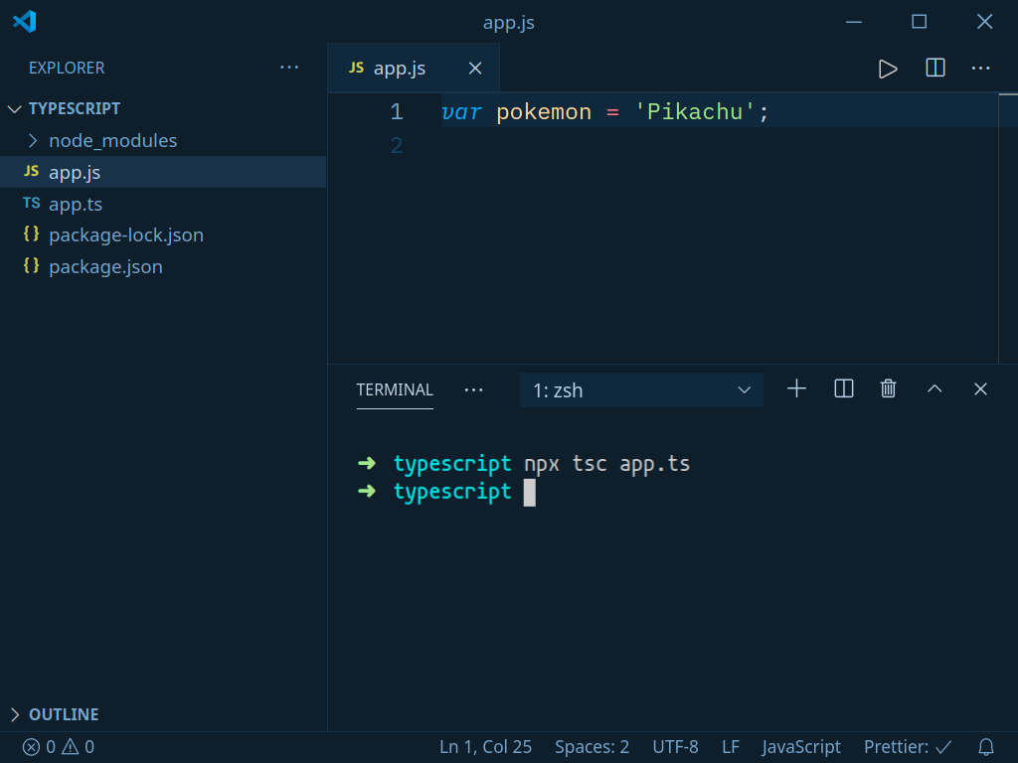
Task: Open Explorer more actions ellipsis
Action: [x=289, y=68]
